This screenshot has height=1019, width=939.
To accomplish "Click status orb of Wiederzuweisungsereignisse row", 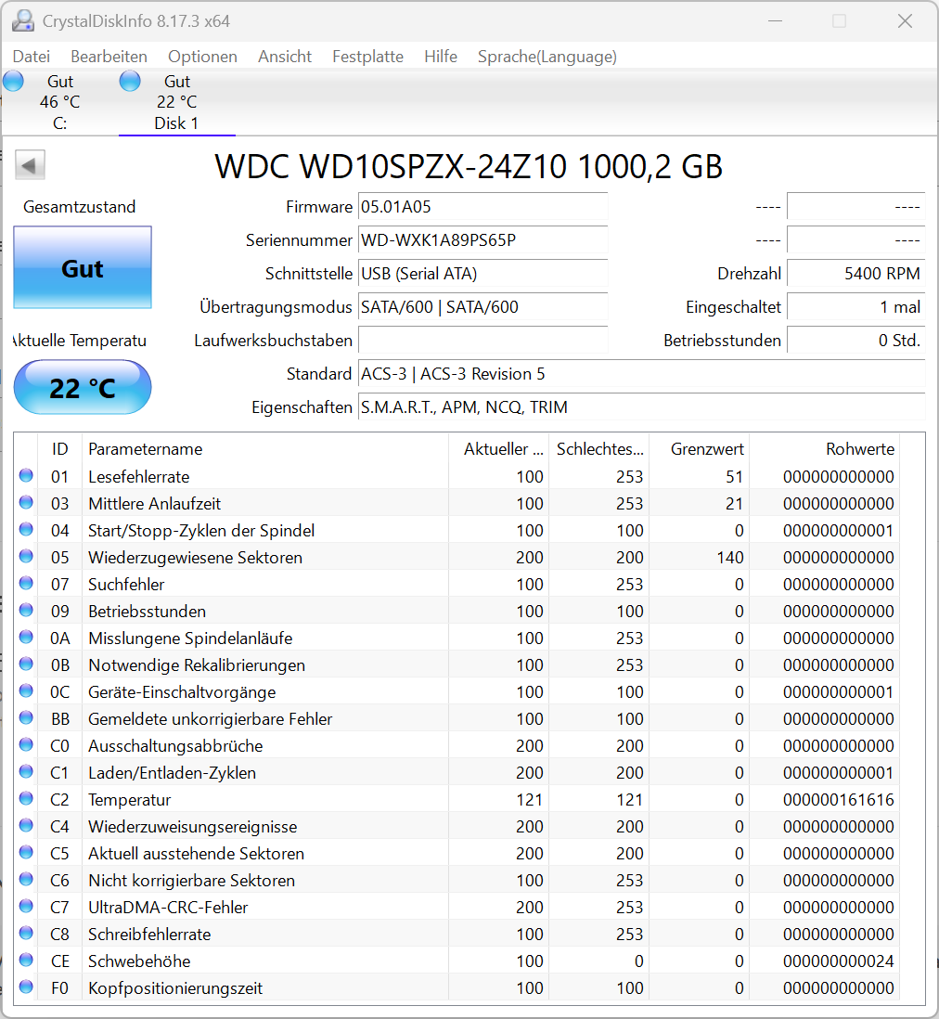I will 26,825.
